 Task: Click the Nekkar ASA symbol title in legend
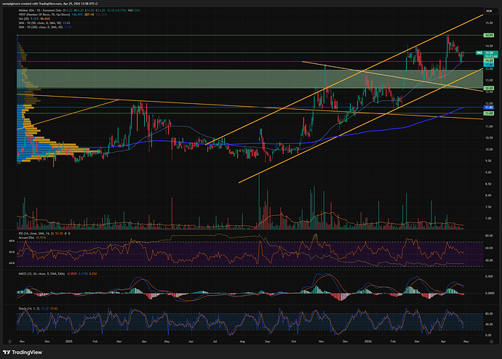[x=40, y=10]
